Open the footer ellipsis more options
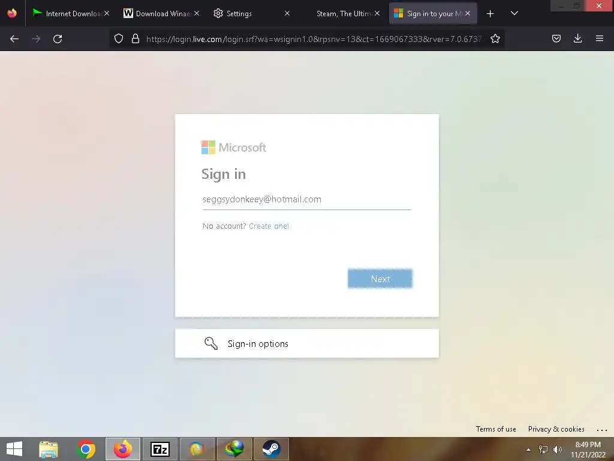 (x=602, y=430)
